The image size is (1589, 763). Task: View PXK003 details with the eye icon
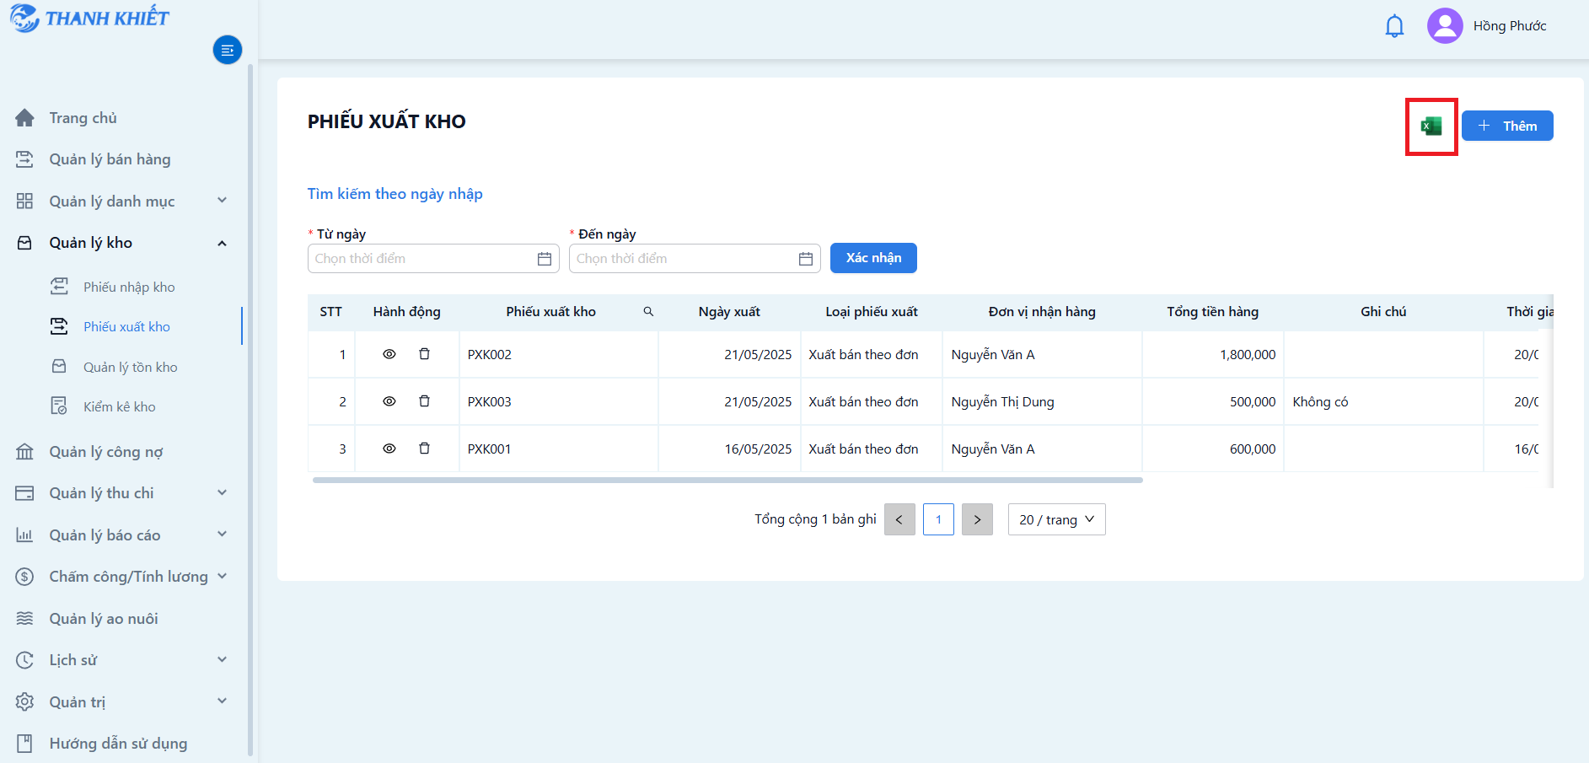point(389,401)
